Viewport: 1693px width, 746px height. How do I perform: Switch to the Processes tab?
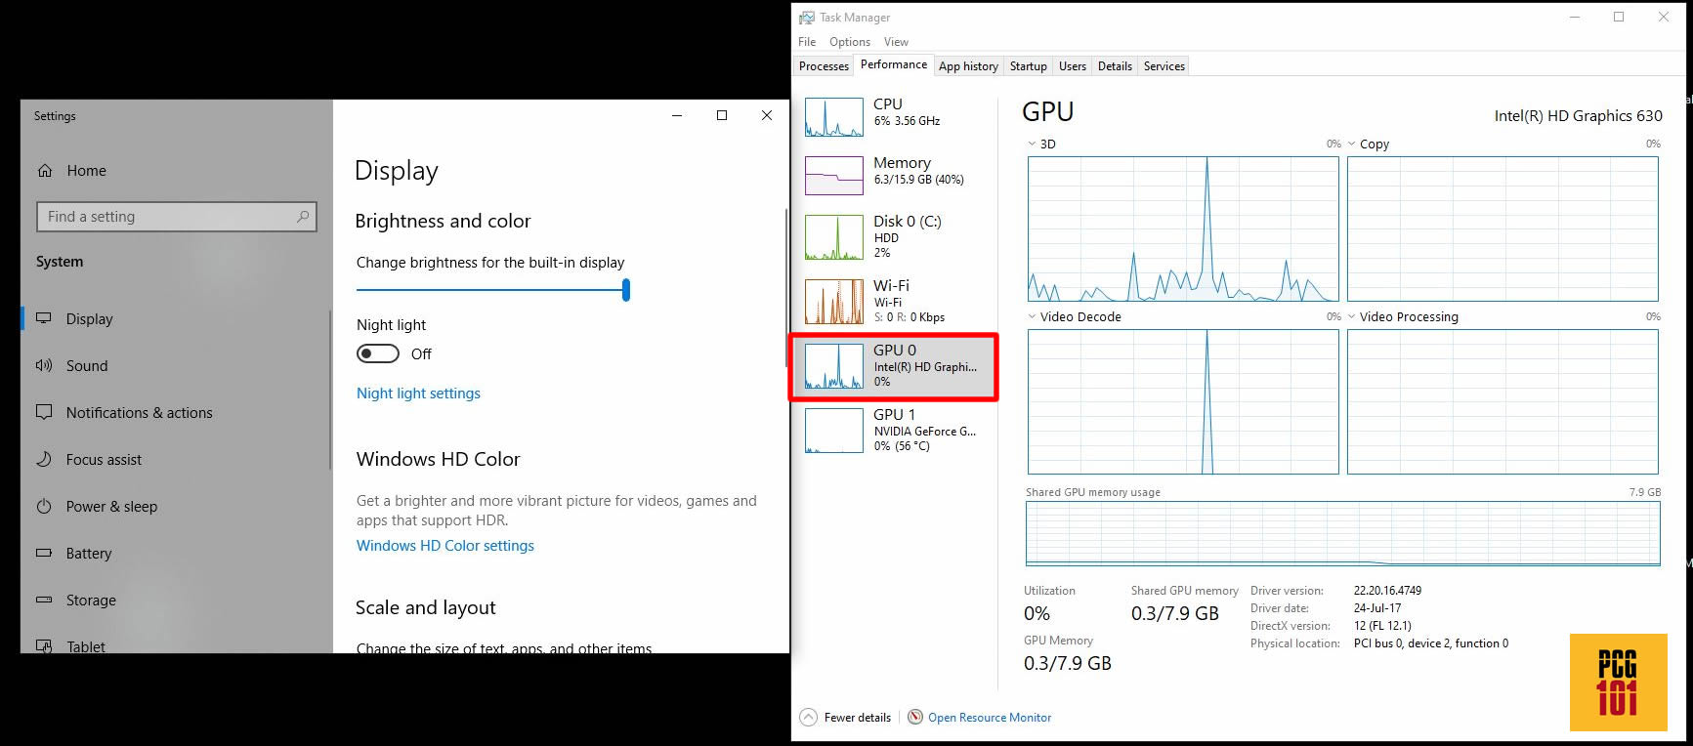tap(824, 66)
